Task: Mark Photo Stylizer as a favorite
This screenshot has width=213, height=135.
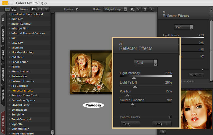Action: 9,71
